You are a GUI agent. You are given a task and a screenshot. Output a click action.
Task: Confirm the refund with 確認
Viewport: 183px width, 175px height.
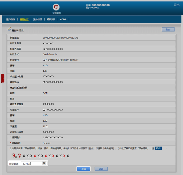pyautogui.click(x=83, y=169)
